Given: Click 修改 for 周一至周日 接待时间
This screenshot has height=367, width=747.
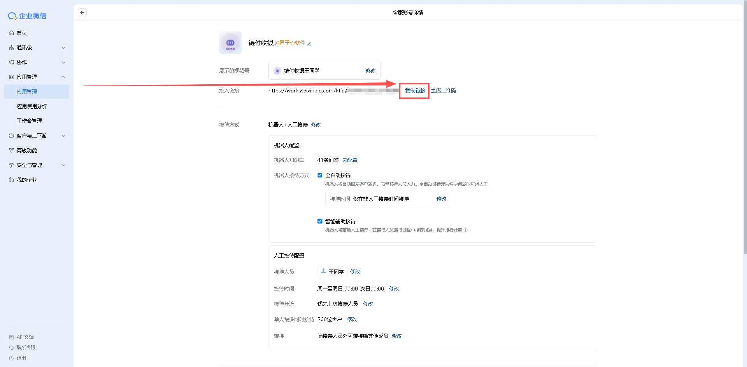Looking at the screenshot, I should [x=394, y=289].
